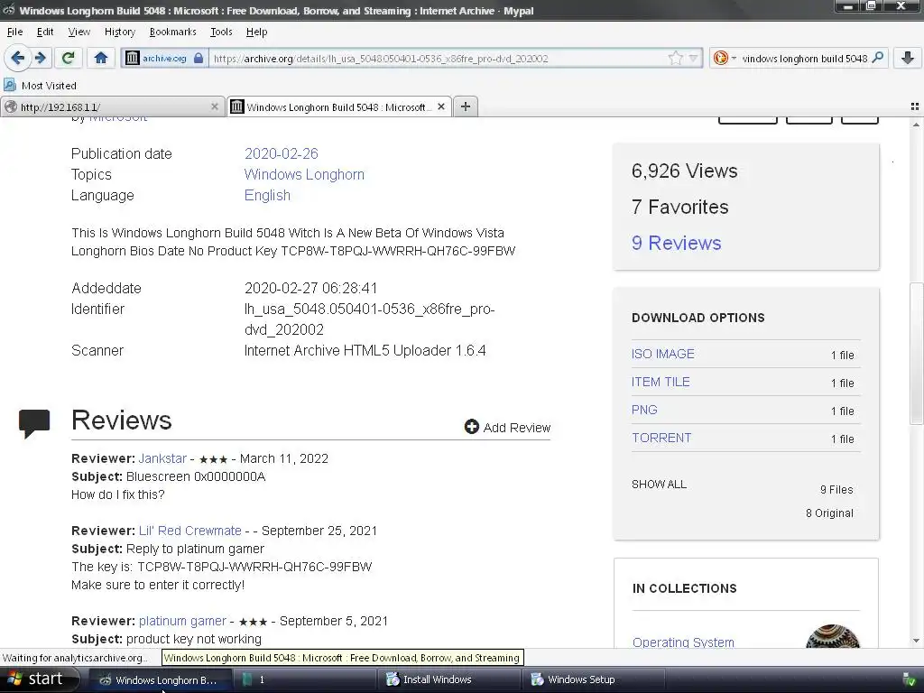
Task: Go back to the previous page
Action: coord(18,58)
